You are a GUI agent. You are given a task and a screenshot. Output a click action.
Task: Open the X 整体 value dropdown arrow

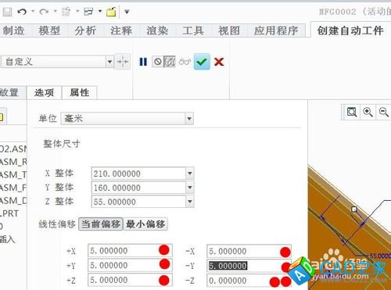[190, 174]
